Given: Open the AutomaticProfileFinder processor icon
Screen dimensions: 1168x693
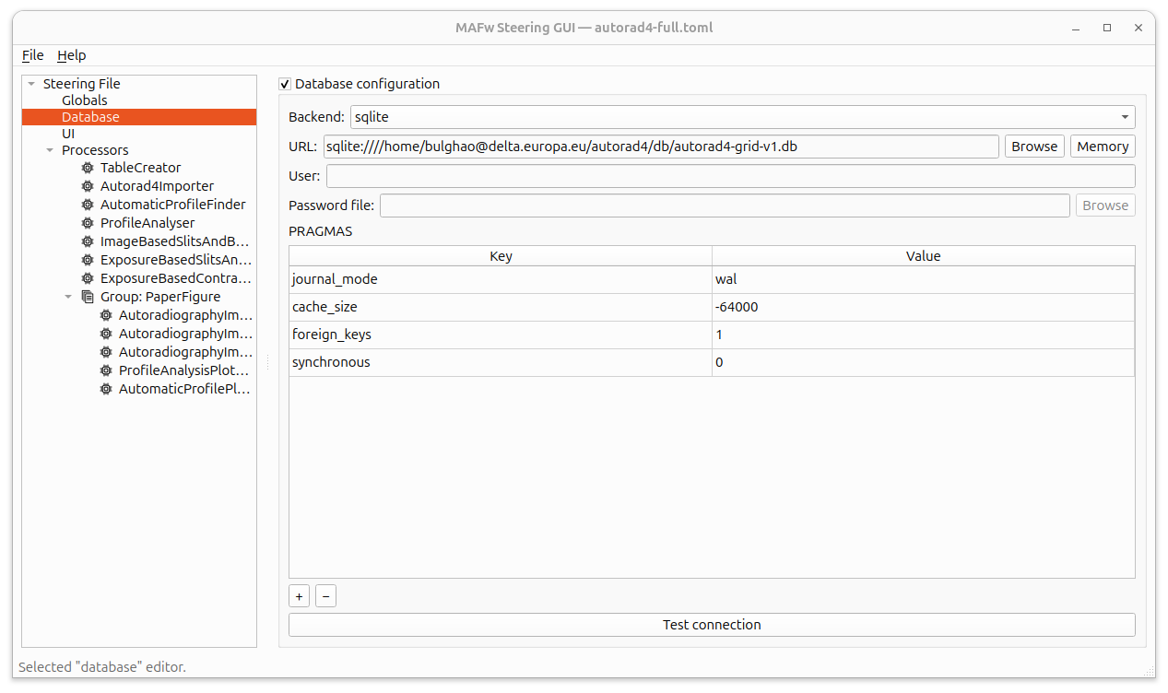Looking at the screenshot, I should (86, 205).
